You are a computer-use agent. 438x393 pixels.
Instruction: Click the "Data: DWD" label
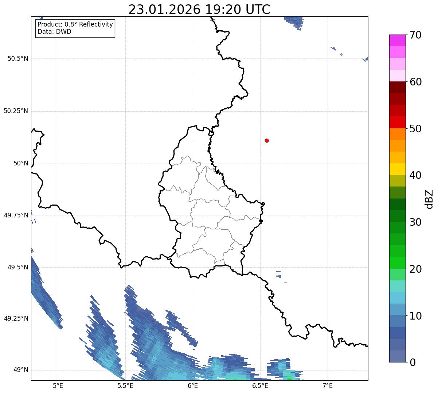click(54, 32)
